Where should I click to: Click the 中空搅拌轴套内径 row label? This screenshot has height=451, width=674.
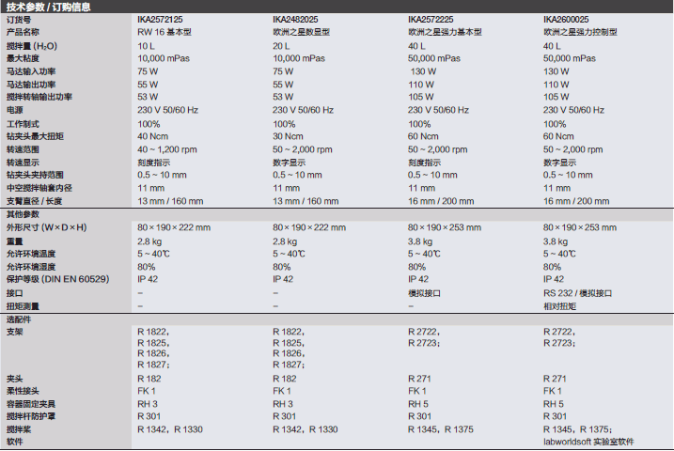pyautogui.click(x=39, y=188)
